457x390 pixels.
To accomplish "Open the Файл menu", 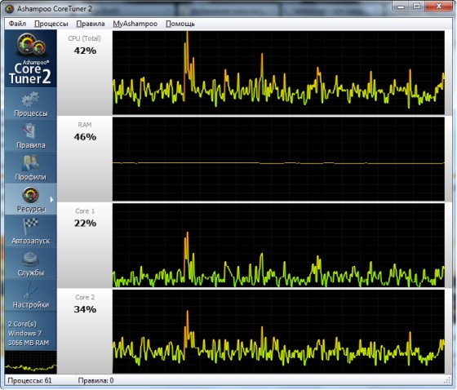I will 17,24.
